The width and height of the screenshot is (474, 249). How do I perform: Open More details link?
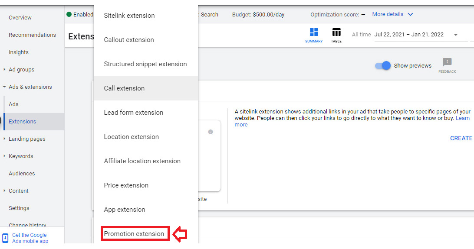[x=388, y=14]
